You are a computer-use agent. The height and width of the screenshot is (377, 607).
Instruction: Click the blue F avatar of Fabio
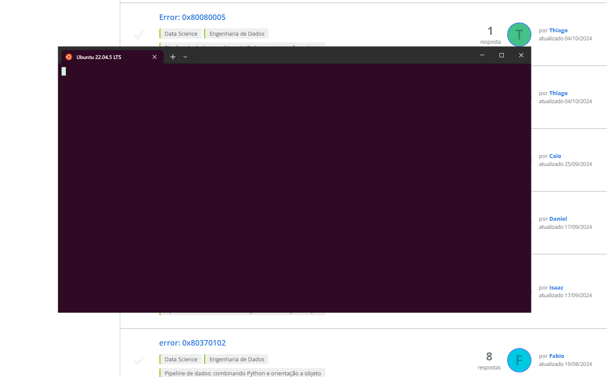pyautogui.click(x=519, y=360)
